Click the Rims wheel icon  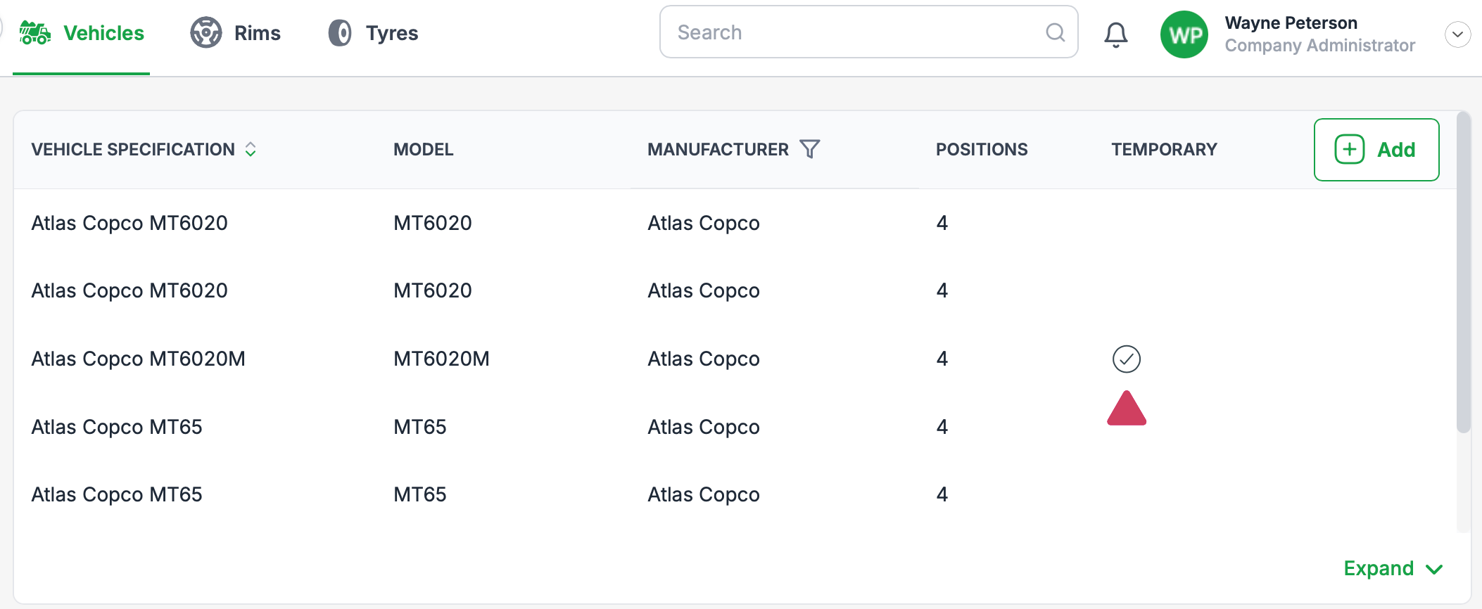coord(205,33)
